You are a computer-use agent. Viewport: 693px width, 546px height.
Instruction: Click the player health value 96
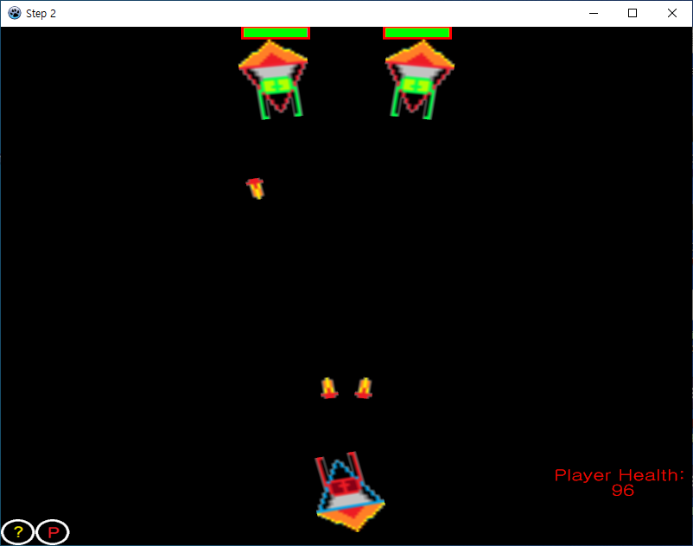point(623,491)
